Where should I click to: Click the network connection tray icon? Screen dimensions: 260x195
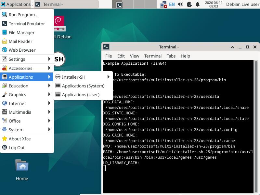[163, 4]
